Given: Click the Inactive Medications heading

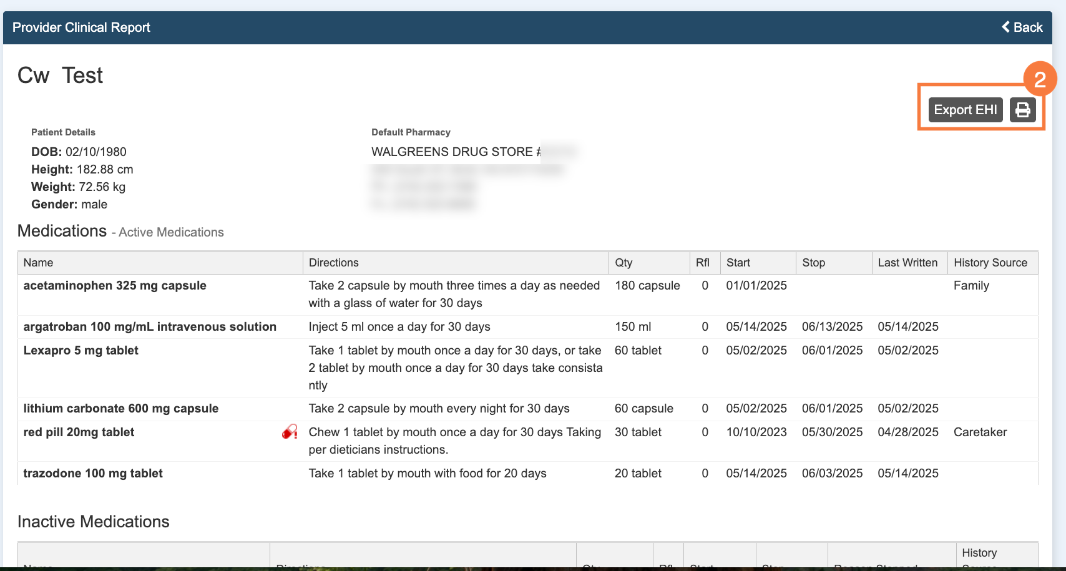Looking at the screenshot, I should 94,522.
